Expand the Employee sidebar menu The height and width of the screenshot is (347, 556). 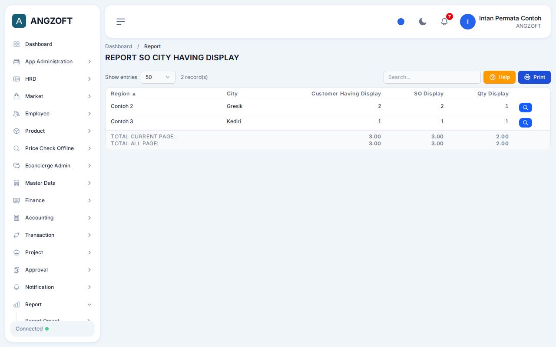pyautogui.click(x=53, y=114)
